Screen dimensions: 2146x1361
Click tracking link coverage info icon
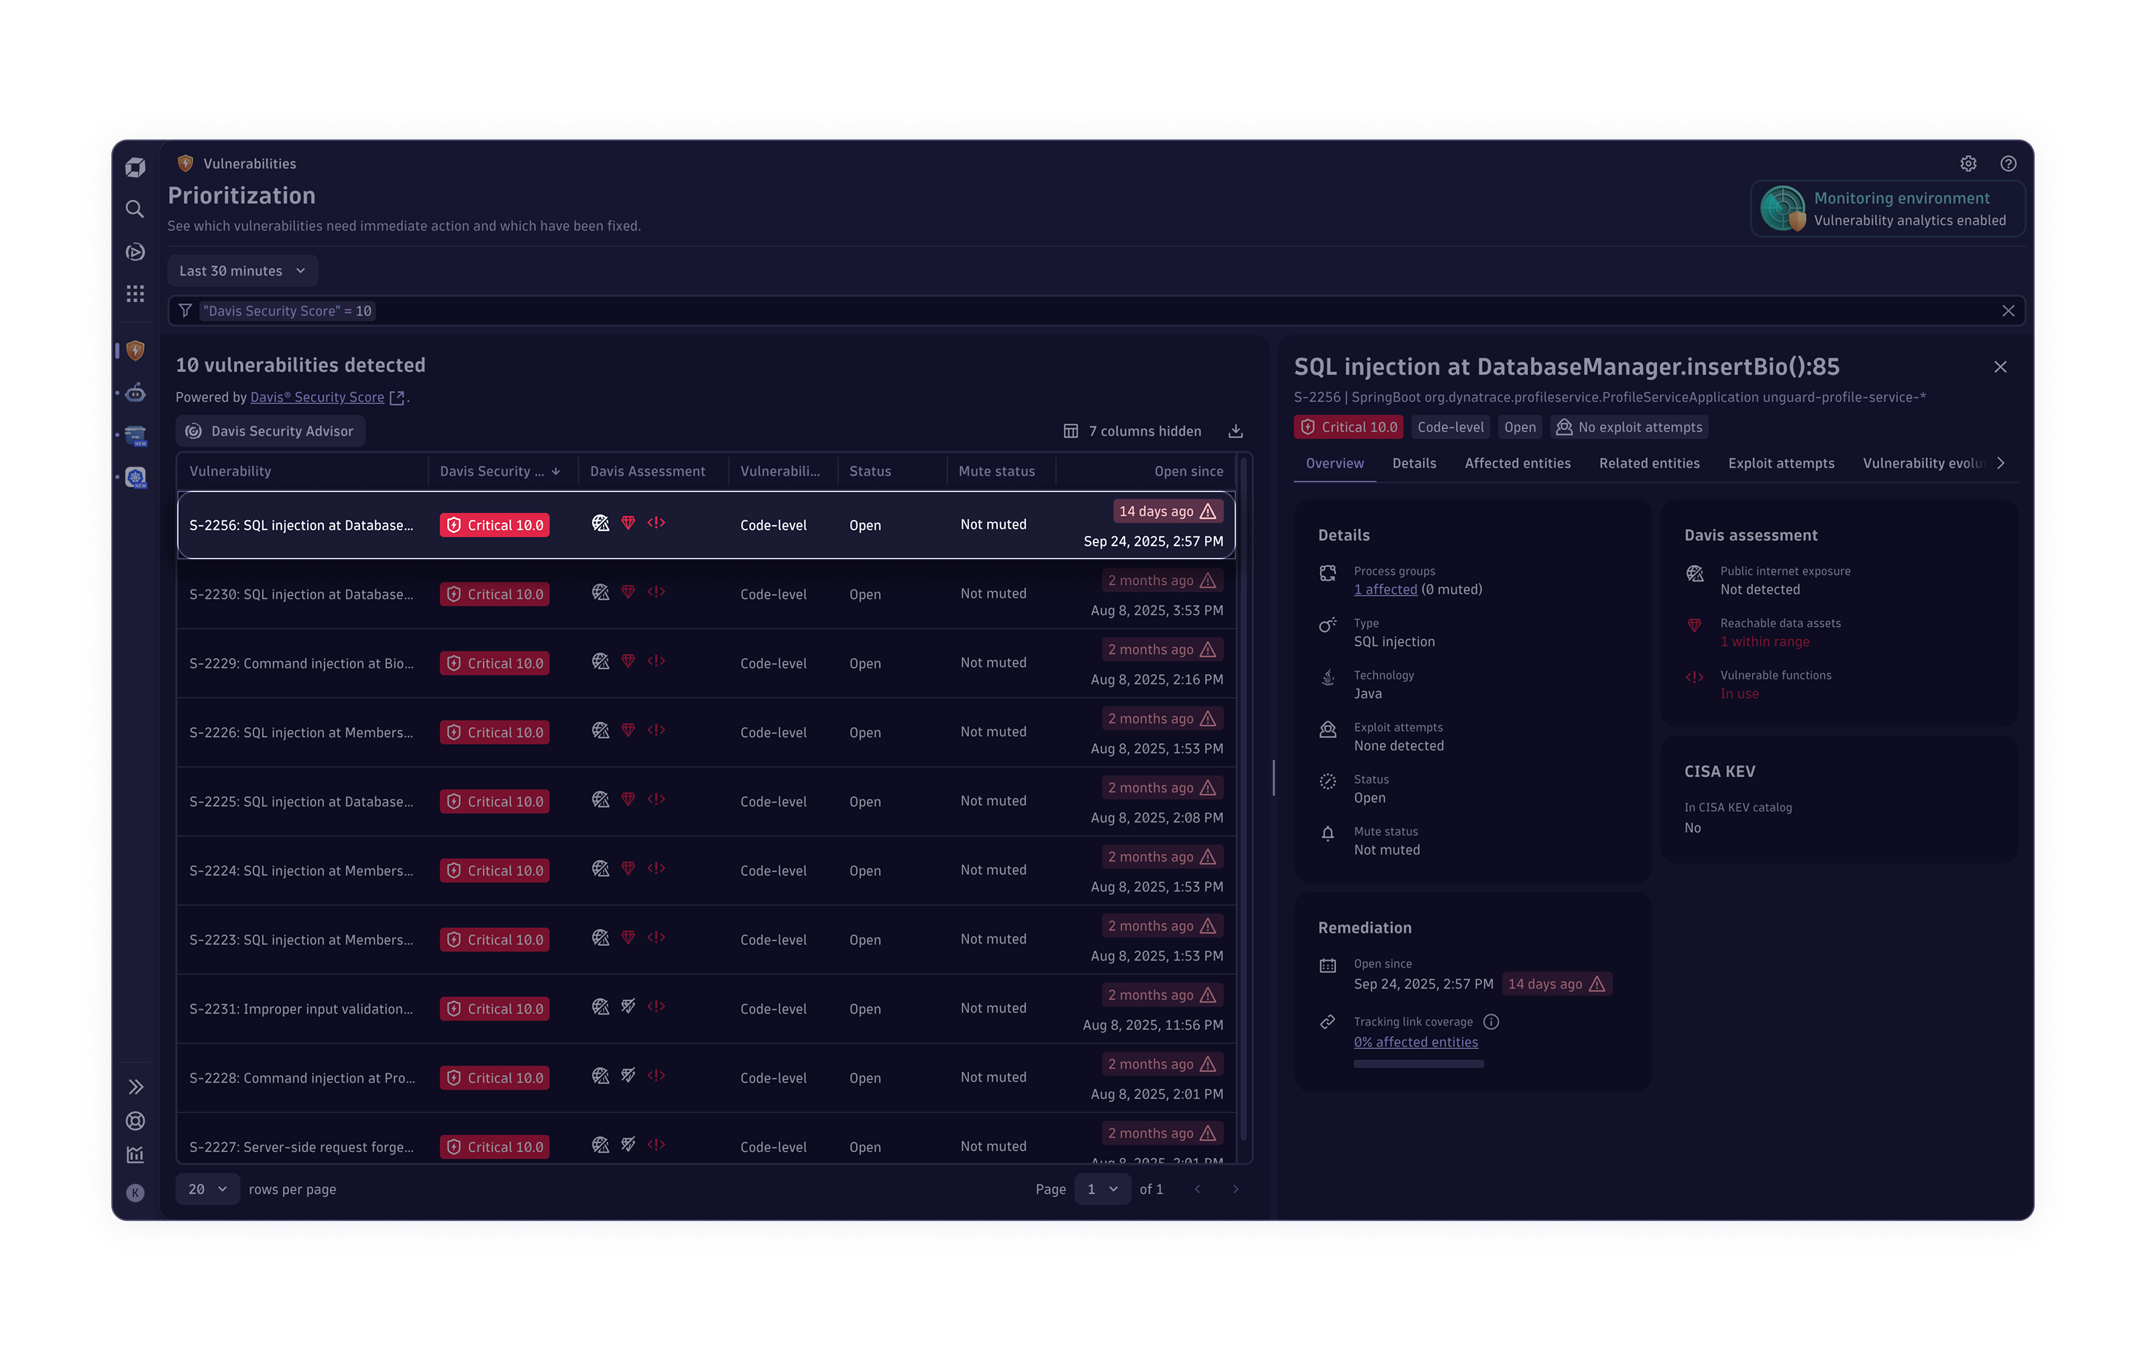click(1491, 1022)
